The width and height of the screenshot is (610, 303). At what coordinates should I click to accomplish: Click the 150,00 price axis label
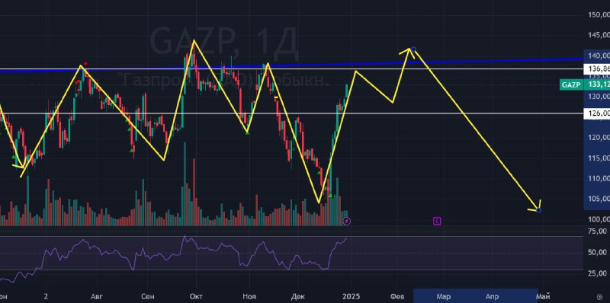pyautogui.click(x=599, y=15)
